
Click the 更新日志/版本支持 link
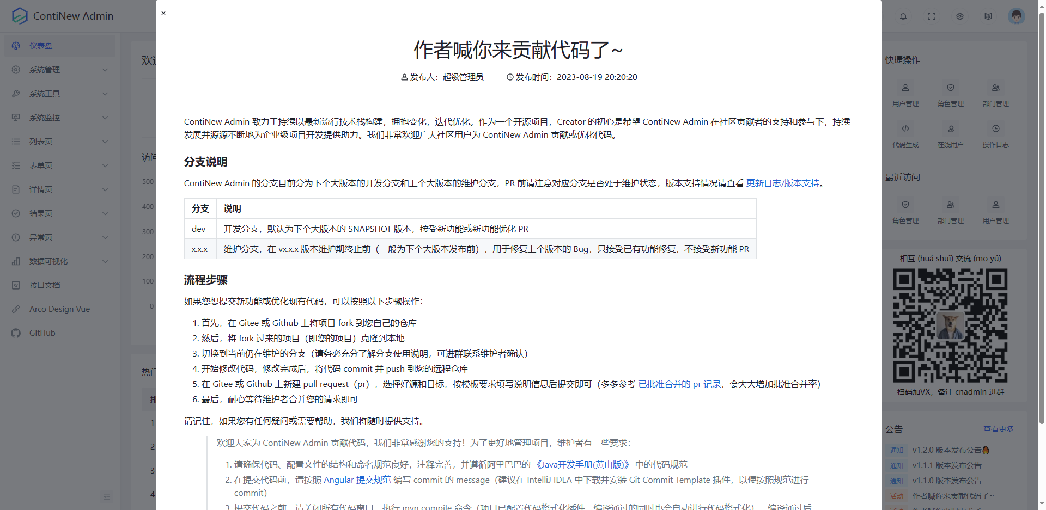[783, 183]
